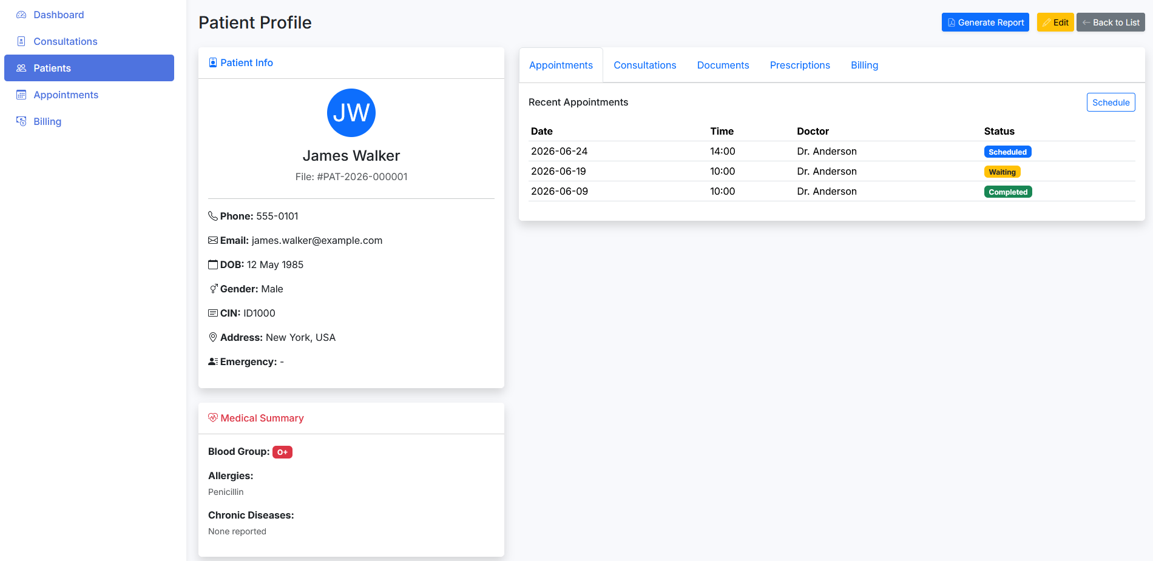Generate a patient report
The height and width of the screenshot is (561, 1153).
[986, 22]
